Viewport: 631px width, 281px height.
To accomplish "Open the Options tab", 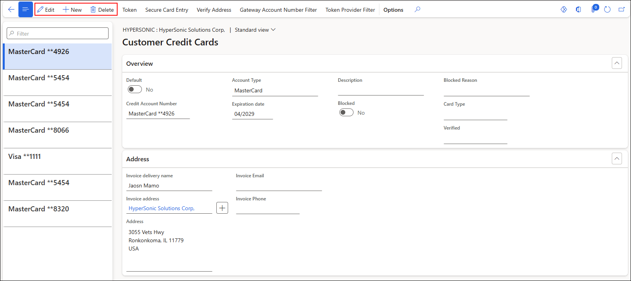I will [393, 10].
